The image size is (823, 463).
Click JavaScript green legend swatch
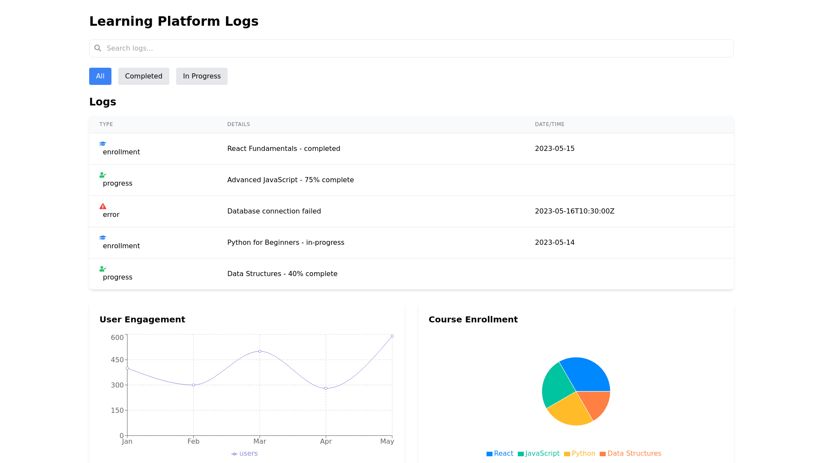point(521,454)
